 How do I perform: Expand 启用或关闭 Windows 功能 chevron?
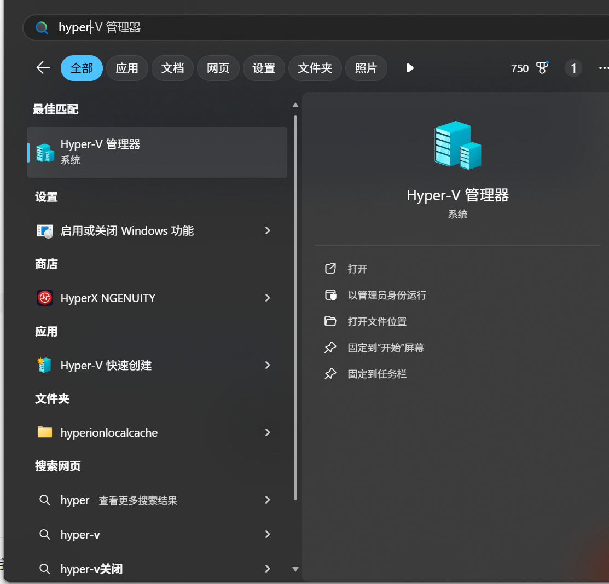267,231
